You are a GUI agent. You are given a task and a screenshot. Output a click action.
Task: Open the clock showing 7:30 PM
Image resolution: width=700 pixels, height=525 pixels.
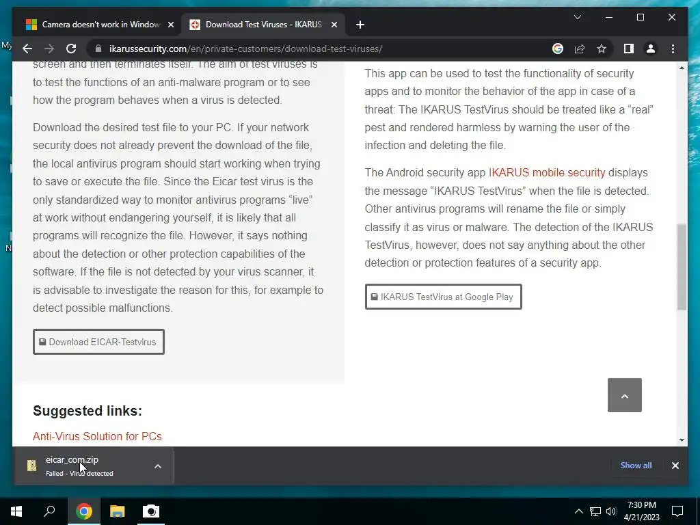coord(641,511)
